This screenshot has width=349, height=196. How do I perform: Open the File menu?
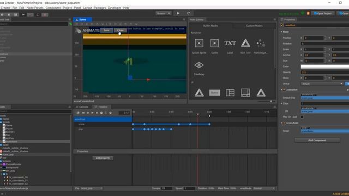pyautogui.click(x=15, y=8)
